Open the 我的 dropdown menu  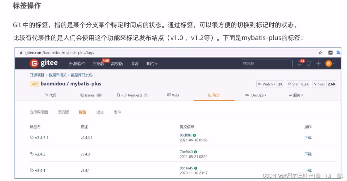point(152,64)
